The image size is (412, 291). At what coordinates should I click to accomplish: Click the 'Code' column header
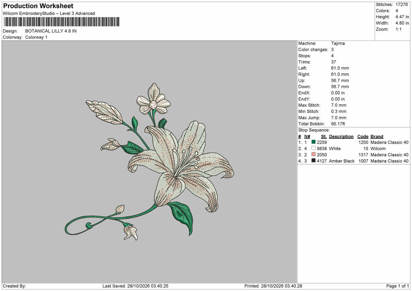click(363, 136)
